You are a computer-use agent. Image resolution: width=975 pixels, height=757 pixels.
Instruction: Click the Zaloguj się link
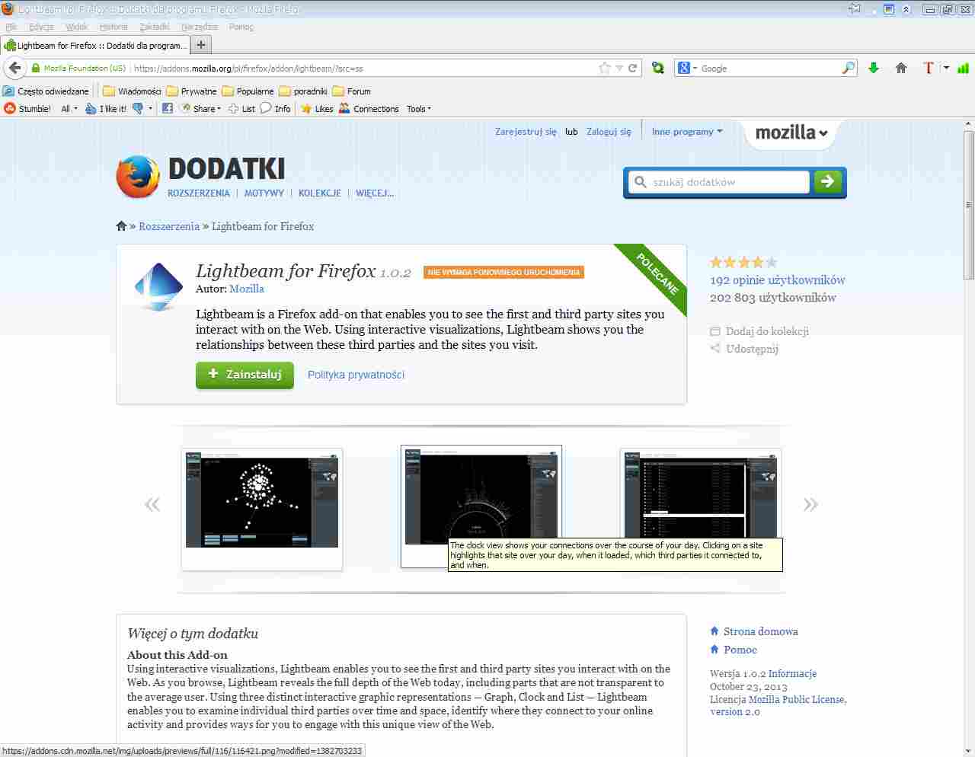point(609,131)
